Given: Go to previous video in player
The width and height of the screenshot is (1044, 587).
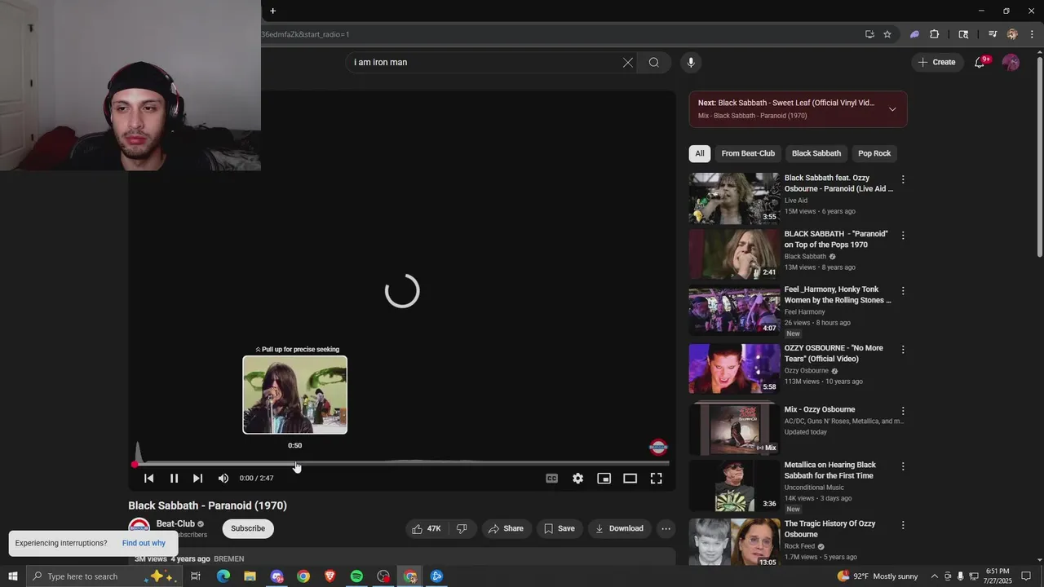Looking at the screenshot, I should point(148,479).
